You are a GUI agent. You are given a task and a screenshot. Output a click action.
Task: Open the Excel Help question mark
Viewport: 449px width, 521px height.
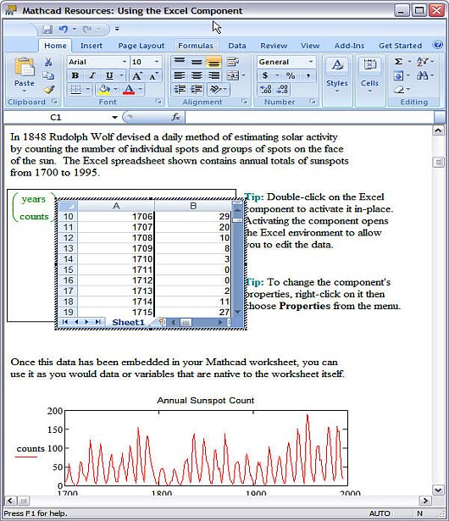coord(438,45)
